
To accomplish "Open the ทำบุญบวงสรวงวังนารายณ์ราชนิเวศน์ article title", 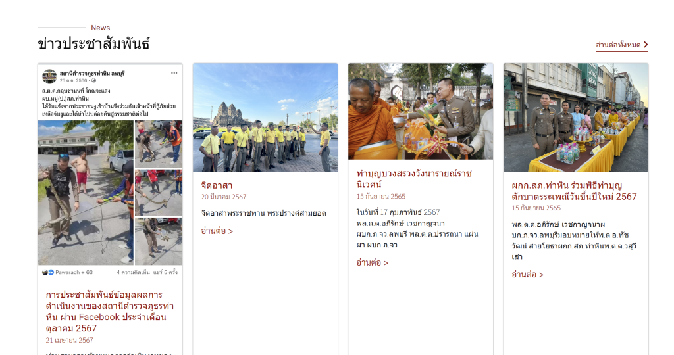I will [413, 178].
